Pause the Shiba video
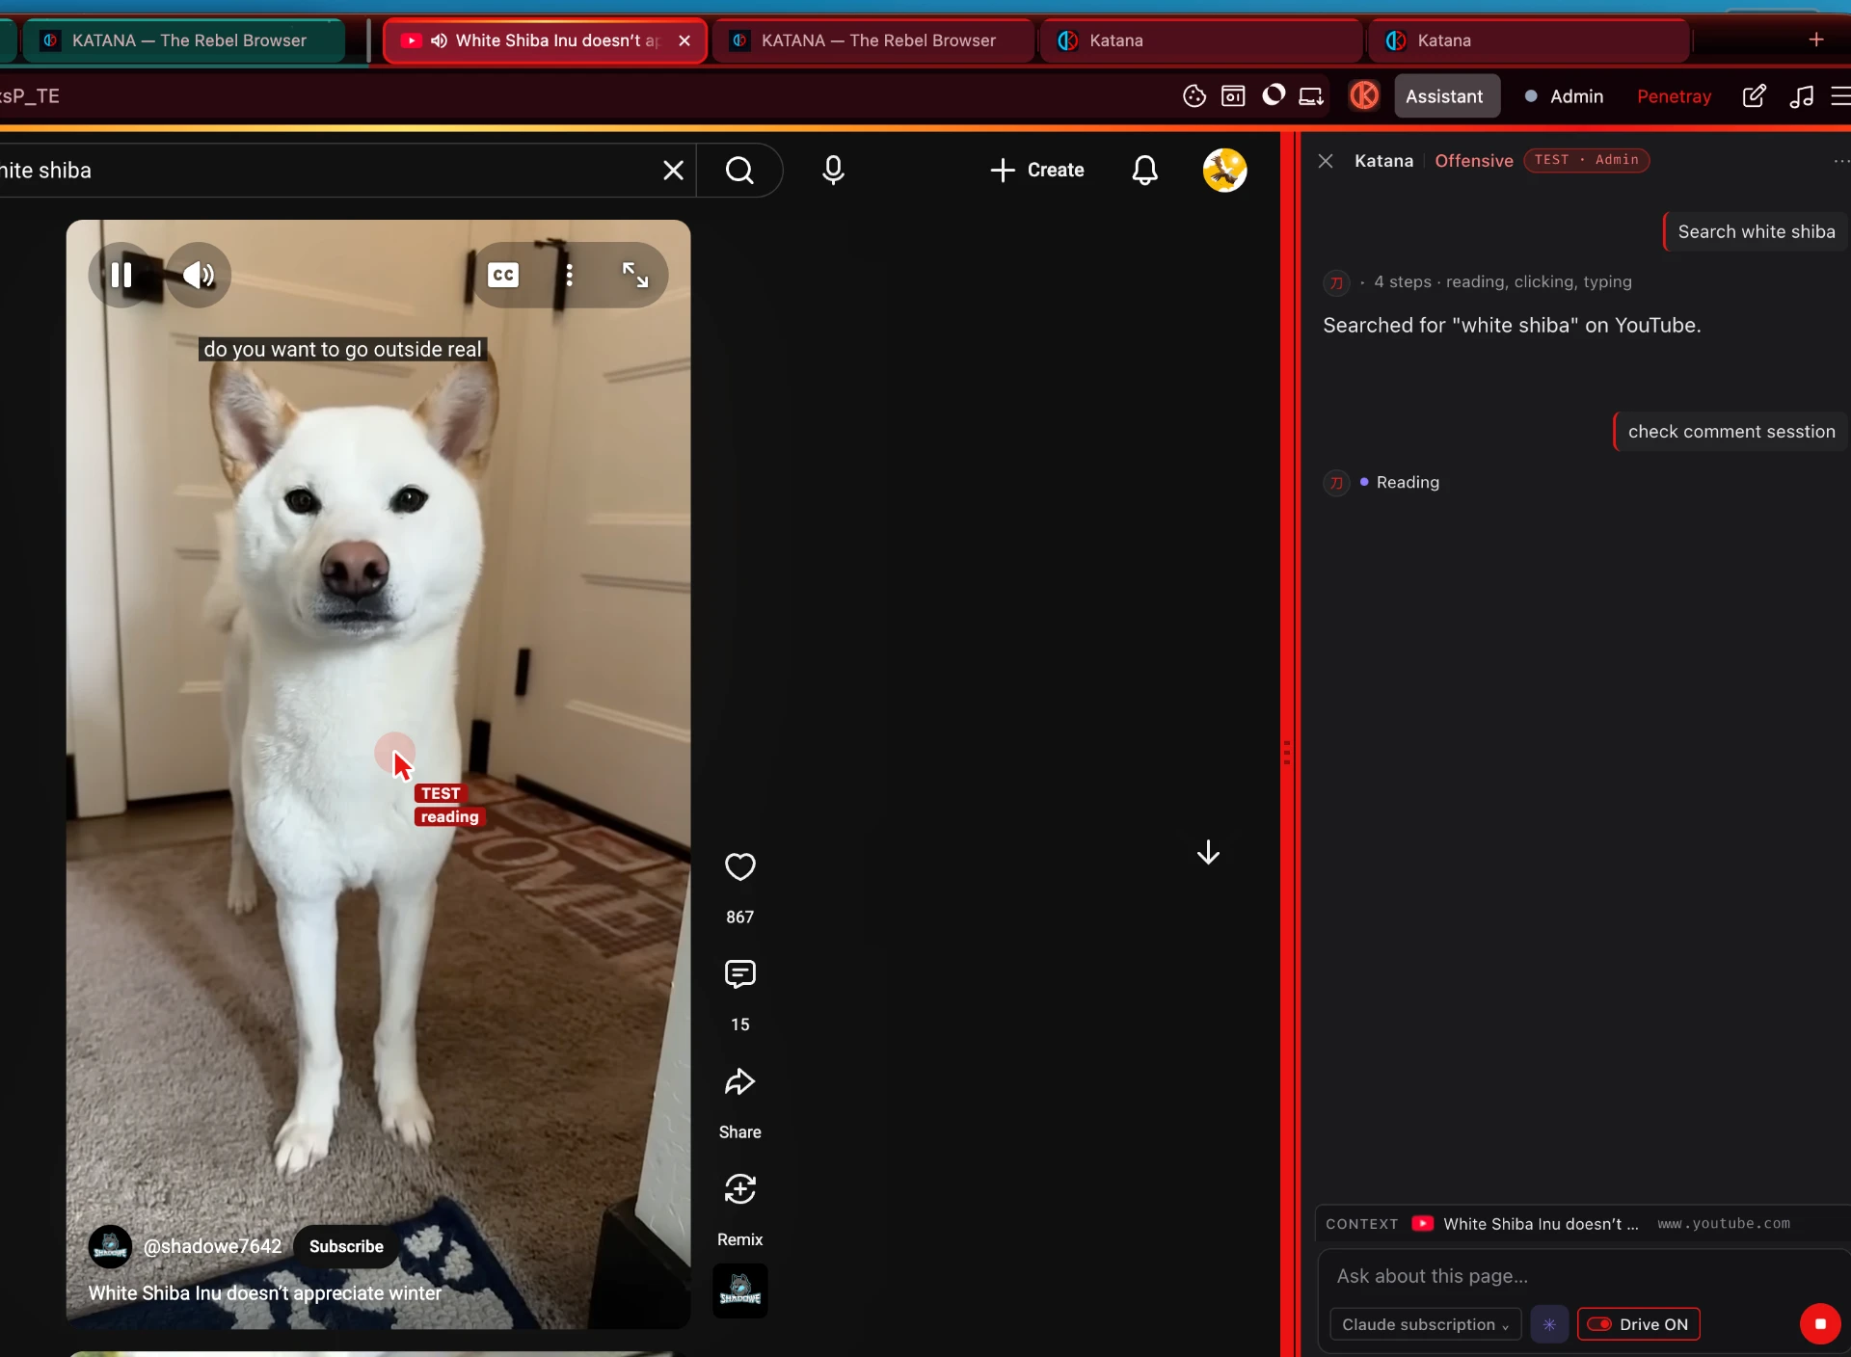The width and height of the screenshot is (1851, 1357). [x=121, y=275]
